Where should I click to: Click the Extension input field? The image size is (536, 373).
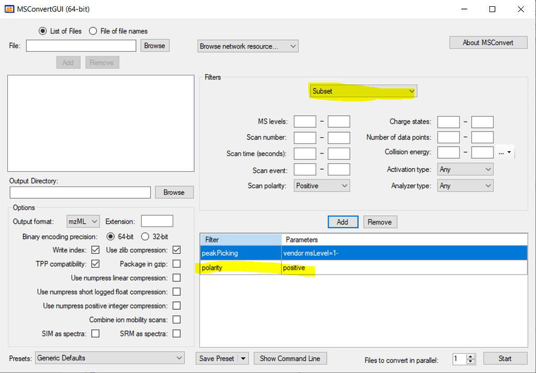pyautogui.click(x=157, y=221)
